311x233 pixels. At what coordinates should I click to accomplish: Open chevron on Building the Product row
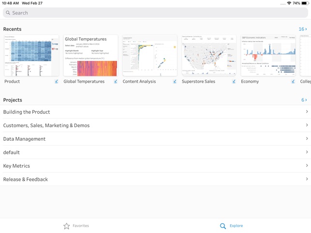click(307, 112)
